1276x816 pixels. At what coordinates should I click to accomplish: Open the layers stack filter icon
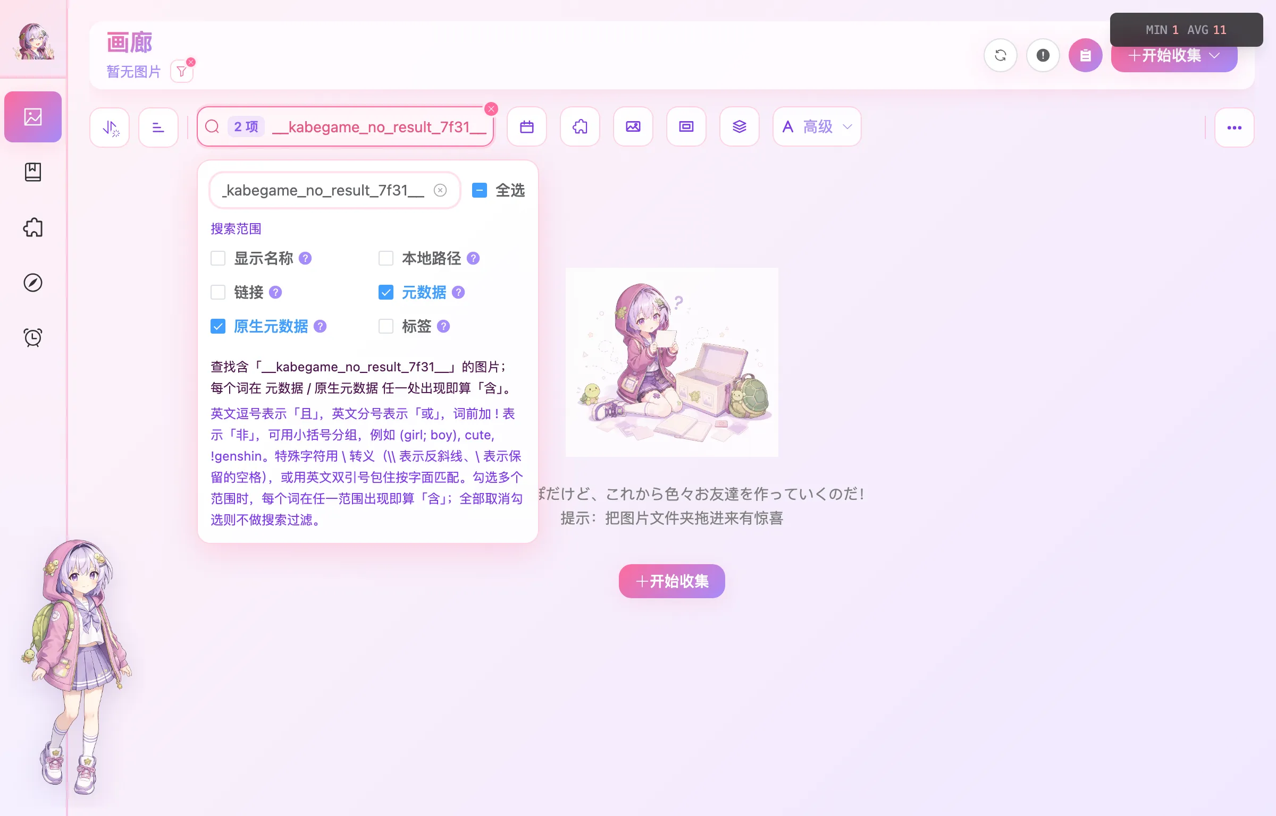[740, 127]
